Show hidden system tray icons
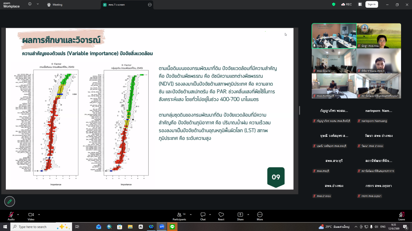Image resolution: width=412 pixels, height=231 pixels. (356, 227)
